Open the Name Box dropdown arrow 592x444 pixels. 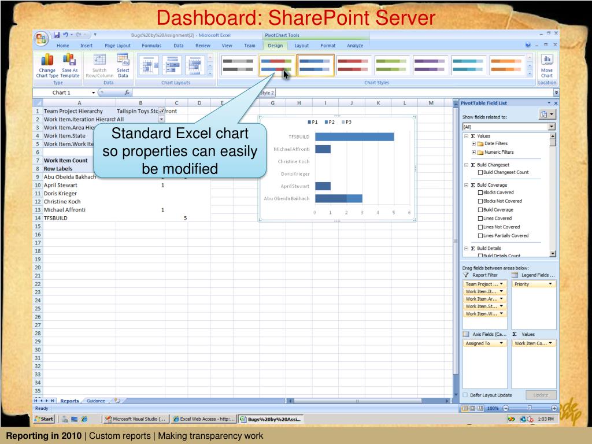click(x=93, y=92)
